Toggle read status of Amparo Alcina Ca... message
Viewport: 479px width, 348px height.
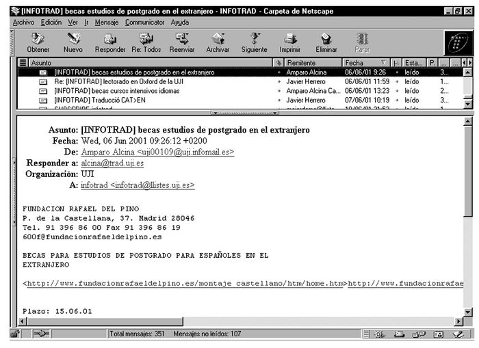279,91
